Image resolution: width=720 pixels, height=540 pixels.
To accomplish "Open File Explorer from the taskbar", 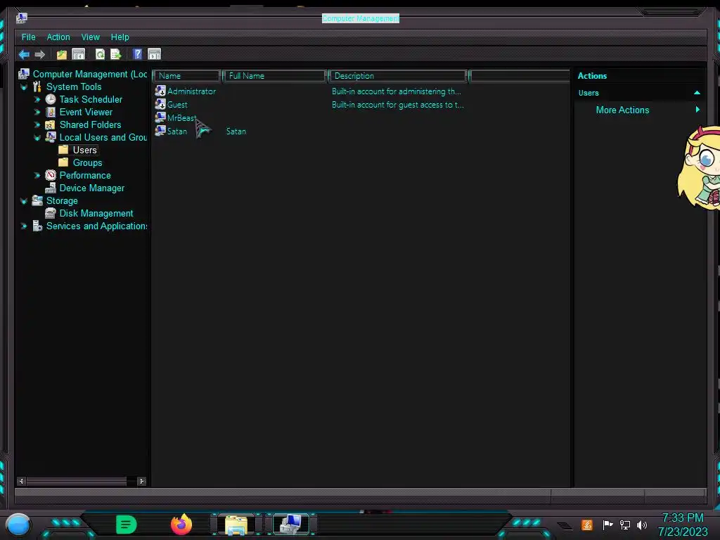I will click(236, 525).
